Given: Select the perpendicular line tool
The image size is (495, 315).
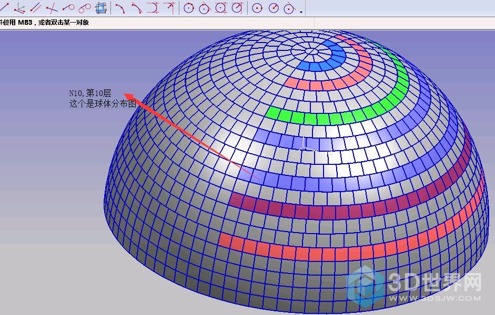Looking at the screenshot, I should (52, 7).
